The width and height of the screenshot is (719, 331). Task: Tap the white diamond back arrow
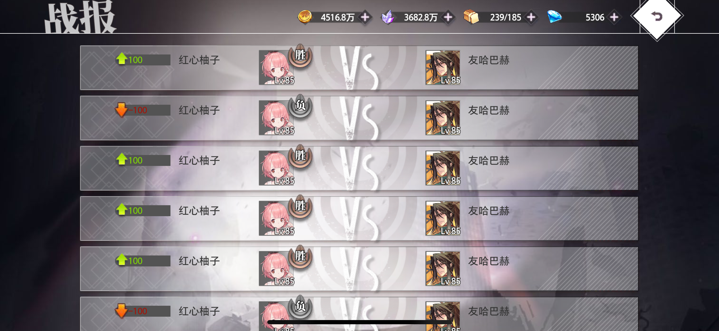point(657,16)
